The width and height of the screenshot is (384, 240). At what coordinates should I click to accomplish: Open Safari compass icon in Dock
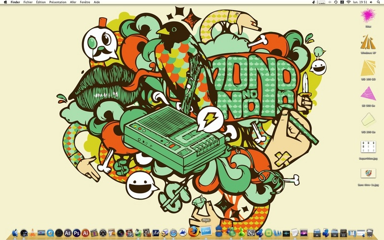point(173,233)
